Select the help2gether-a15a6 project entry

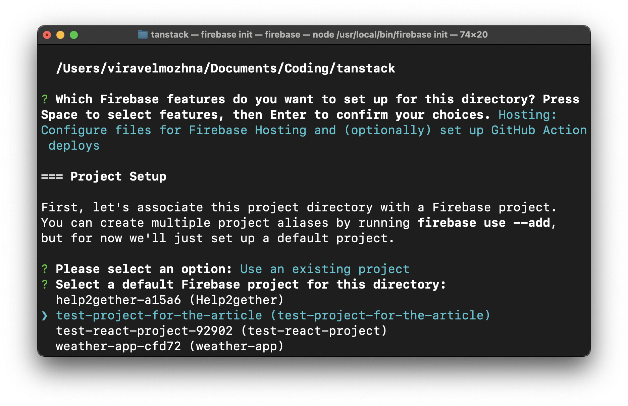[169, 300]
